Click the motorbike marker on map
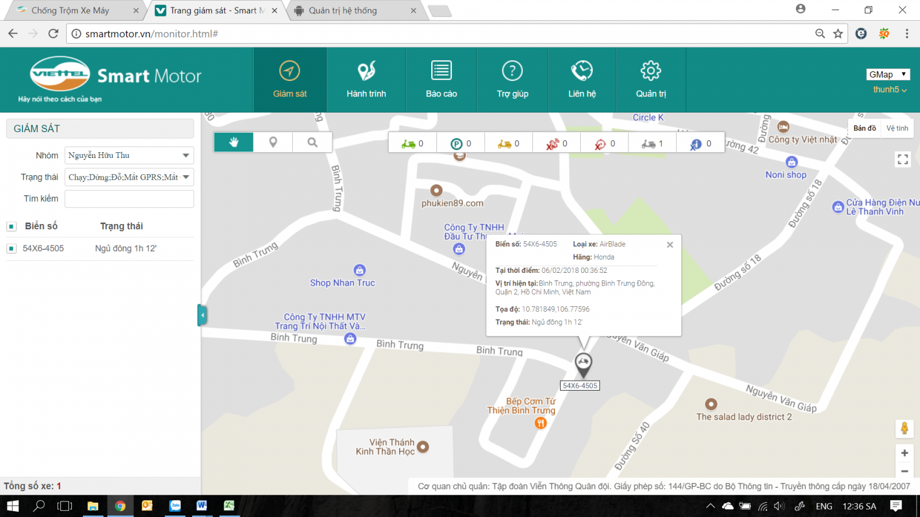The width and height of the screenshot is (920, 517). (x=583, y=363)
